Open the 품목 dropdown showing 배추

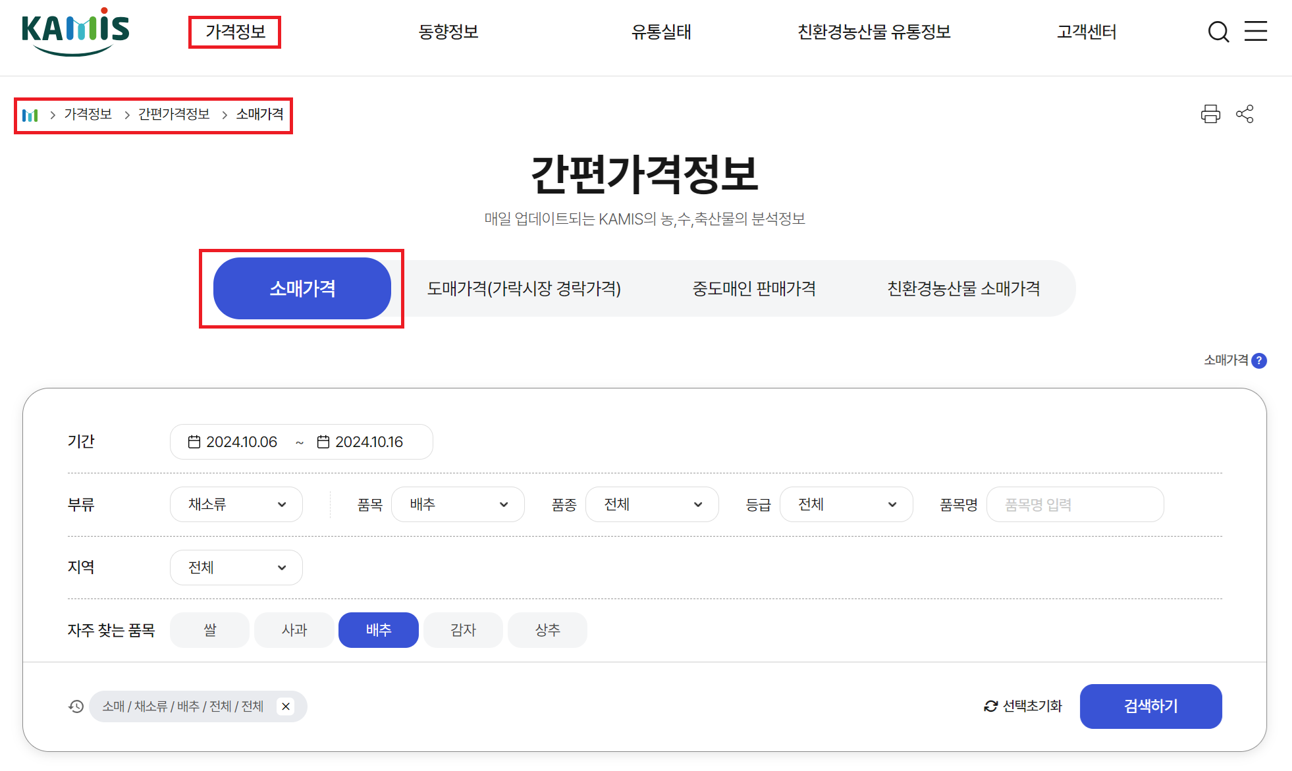click(x=458, y=504)
